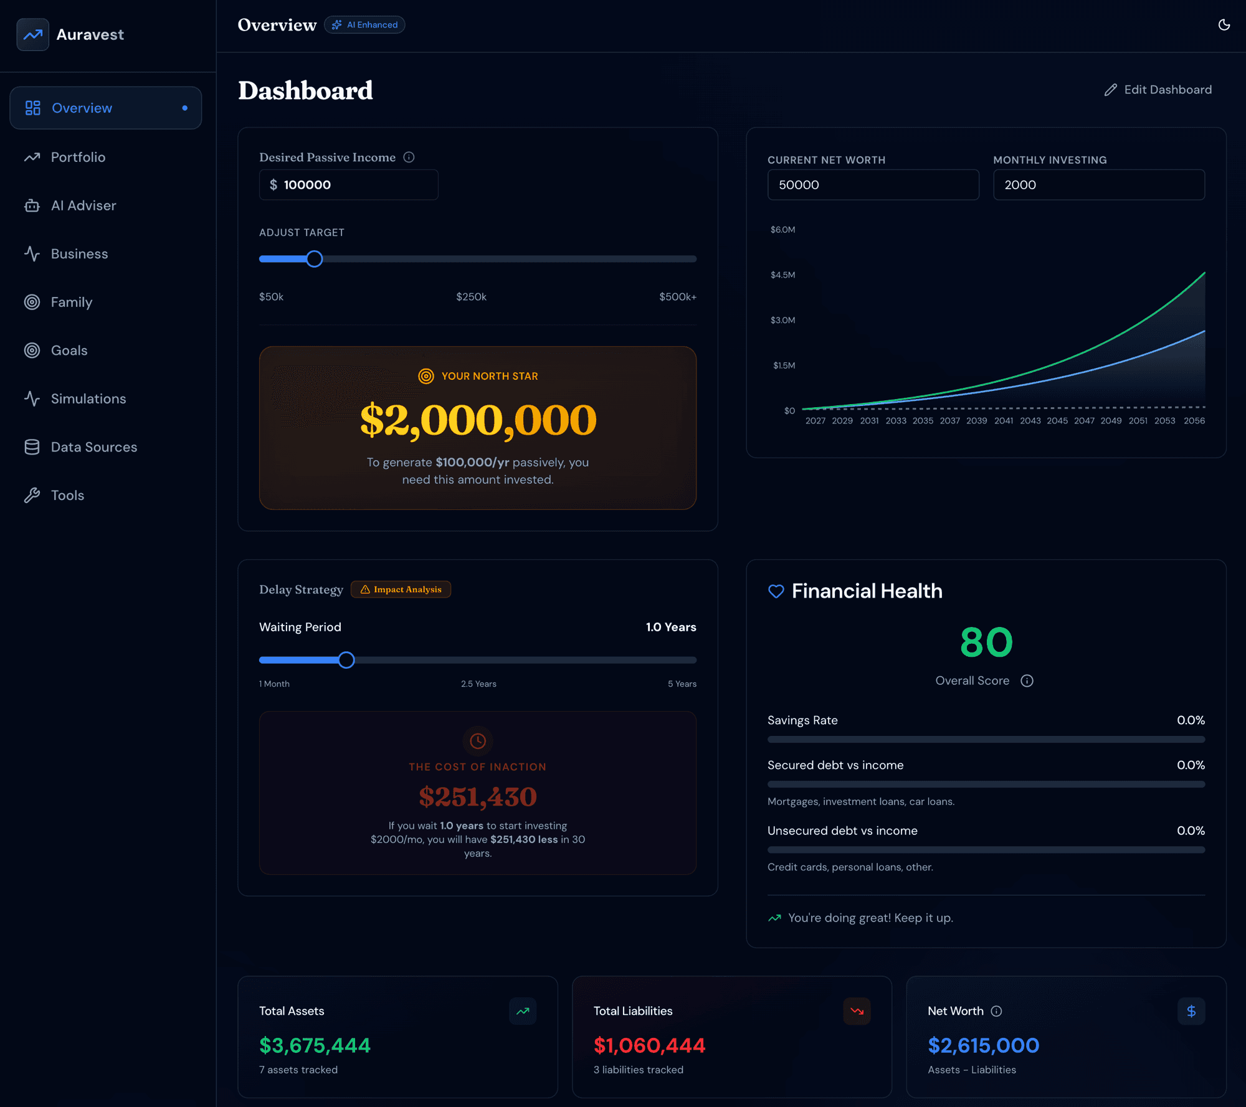Click the Waiting Period slider handle

tap(346, 659)
